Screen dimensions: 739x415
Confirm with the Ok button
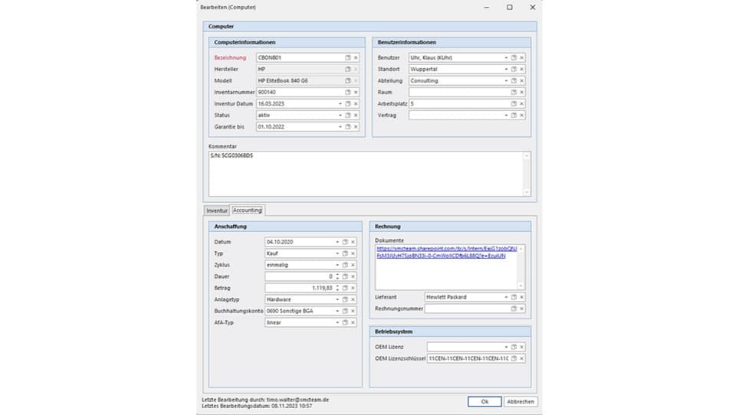point(484,401)
